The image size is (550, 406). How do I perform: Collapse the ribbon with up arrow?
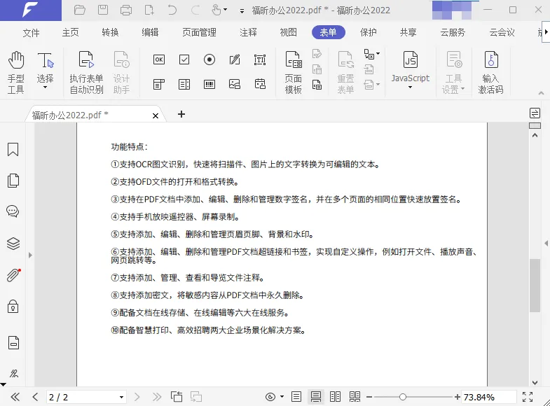pos(541,93)
